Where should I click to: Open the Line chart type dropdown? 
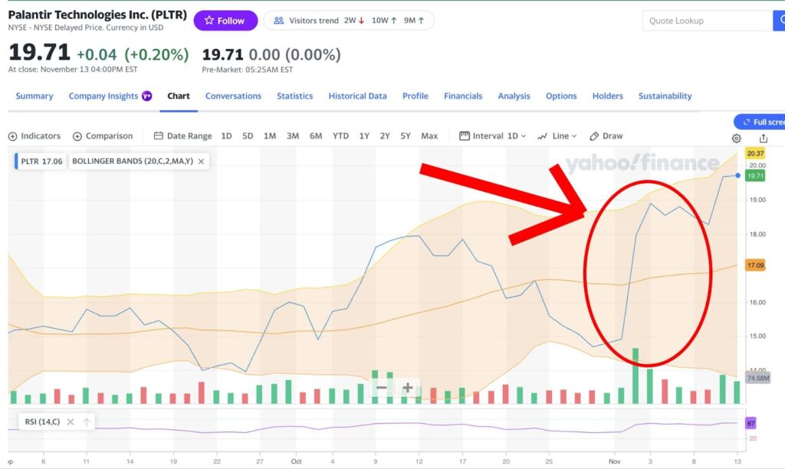(x=557, y=136)
